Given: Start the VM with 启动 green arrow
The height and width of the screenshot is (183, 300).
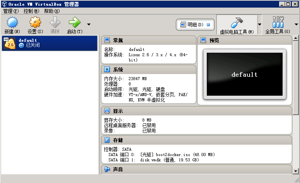Looking at the screenshot, I should tap(74, 22).
